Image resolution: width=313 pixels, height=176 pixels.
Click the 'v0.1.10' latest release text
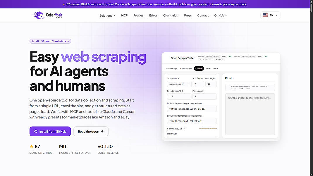(x=105, y=146)
